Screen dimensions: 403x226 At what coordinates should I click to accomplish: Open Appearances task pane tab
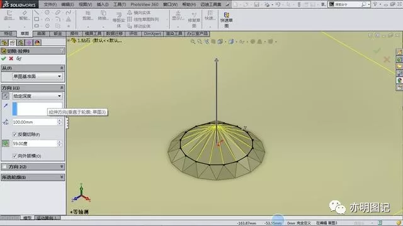coord(399,80)
